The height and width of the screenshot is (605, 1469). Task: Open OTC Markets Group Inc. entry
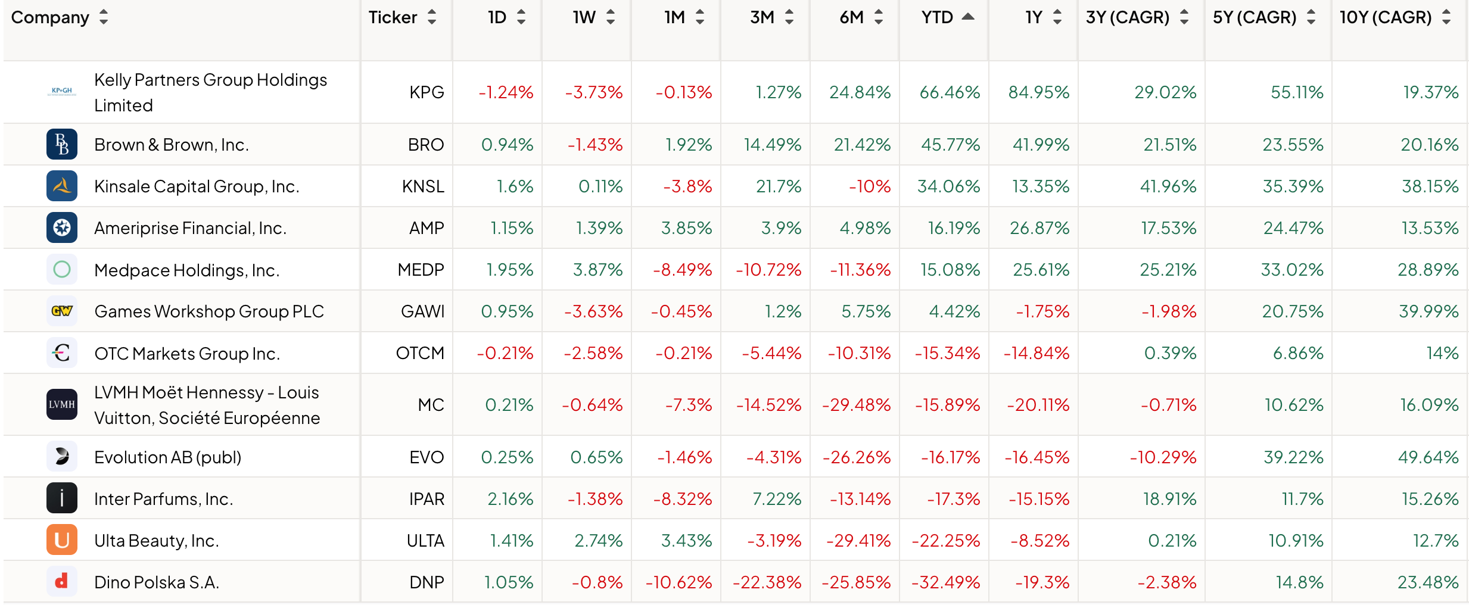click(x=186, y=353)
